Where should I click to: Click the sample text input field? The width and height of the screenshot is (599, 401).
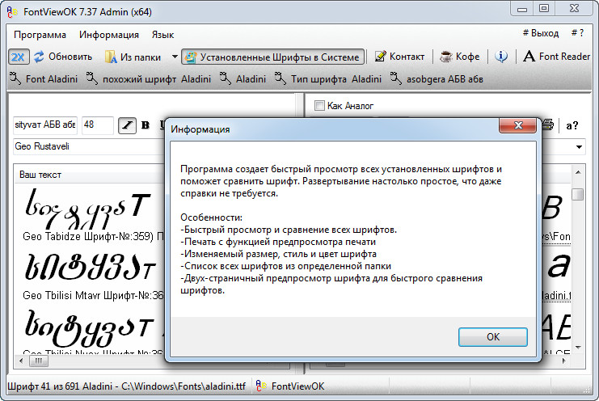point(45,125)
